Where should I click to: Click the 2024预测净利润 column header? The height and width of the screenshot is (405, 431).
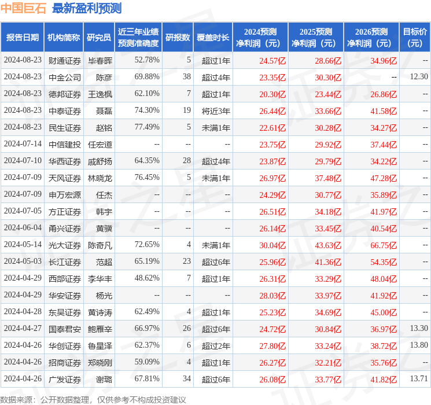tap(260, 38)
